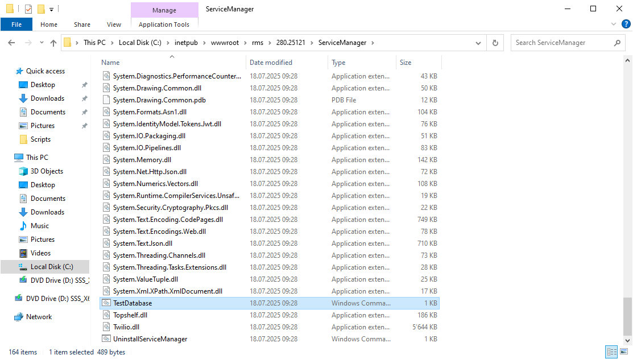Viewport: 633px width, 359px height.
Task: Sort by Name column header
Action: pos(172,63)
